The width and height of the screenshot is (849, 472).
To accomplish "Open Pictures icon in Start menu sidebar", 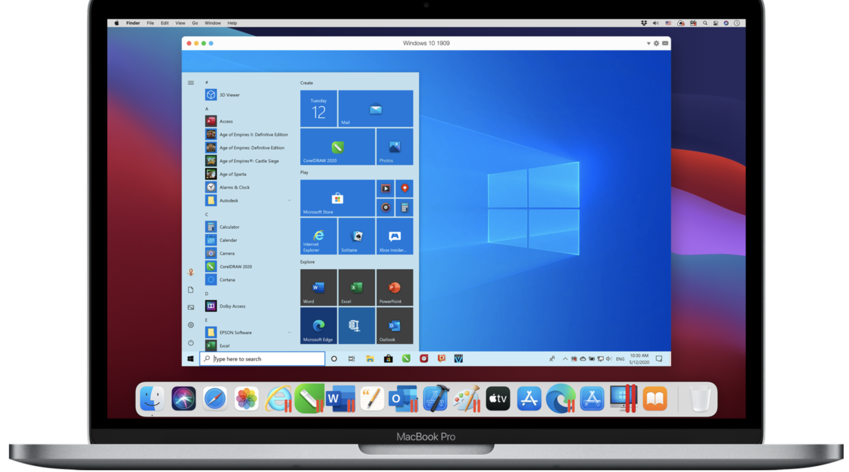I will pyautogui.click(x=191, y=307).
